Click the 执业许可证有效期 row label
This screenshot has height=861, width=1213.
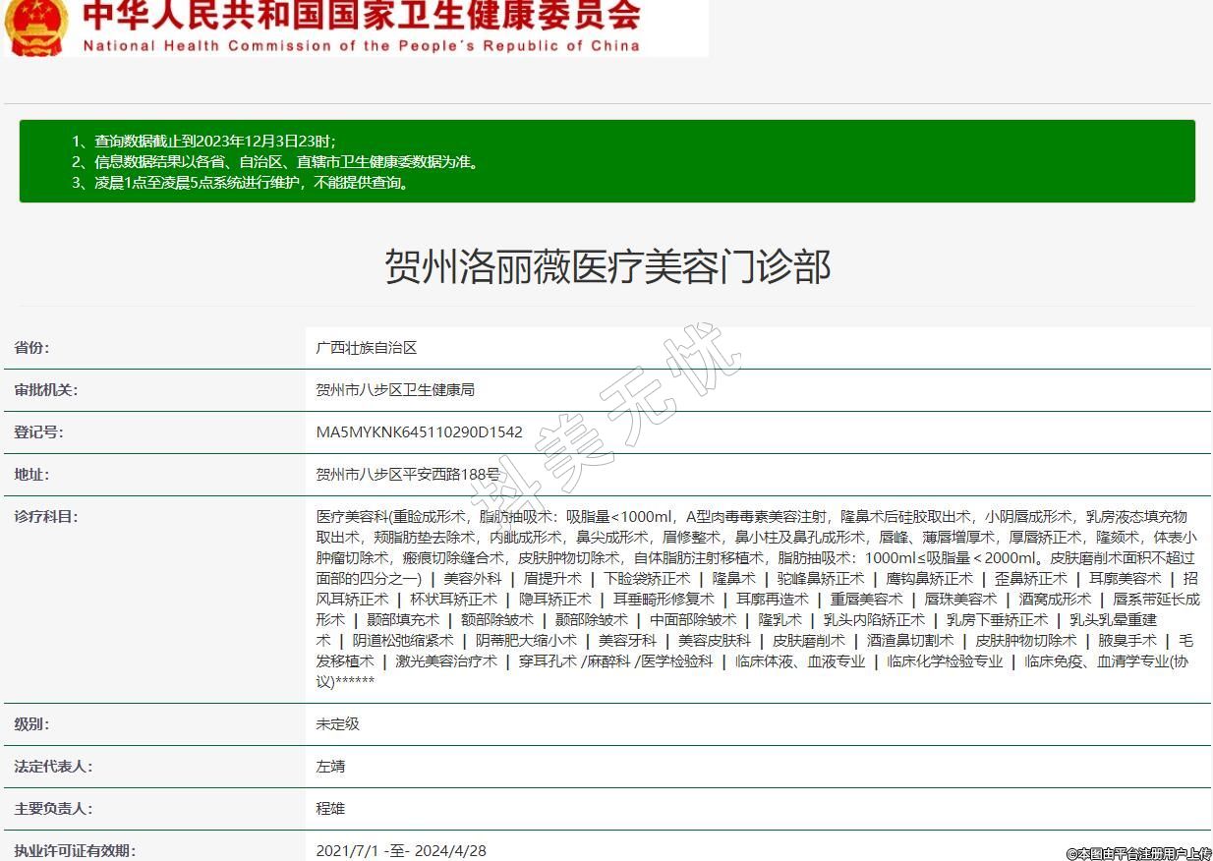pos(75,850)
